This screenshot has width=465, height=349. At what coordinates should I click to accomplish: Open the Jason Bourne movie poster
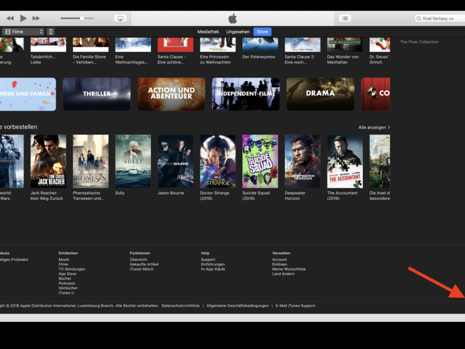(x=176, y=161)
